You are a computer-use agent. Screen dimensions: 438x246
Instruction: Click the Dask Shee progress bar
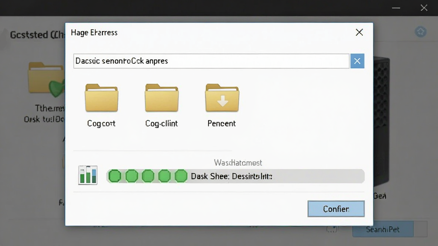[235, 176]
